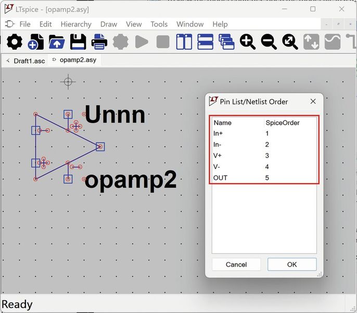This screenshot has height=313, width=357.
Task: Click the grayed waveform viewer icon
Action: click(x=333, y=42)
